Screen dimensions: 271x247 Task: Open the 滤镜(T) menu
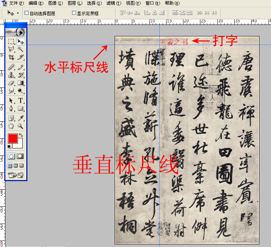(114, 3)
